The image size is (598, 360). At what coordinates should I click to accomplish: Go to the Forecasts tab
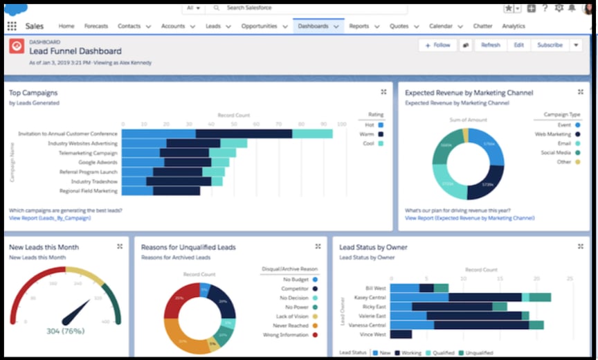[96, 26]
